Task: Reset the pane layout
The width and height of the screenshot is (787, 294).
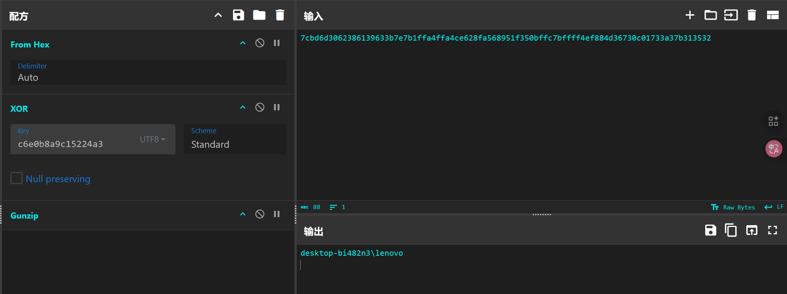Action: click(772, 15)
